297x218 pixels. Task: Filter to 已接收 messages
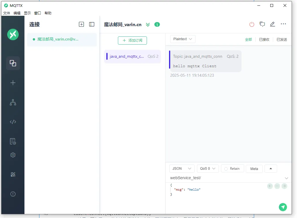click(x=264, y=39)
